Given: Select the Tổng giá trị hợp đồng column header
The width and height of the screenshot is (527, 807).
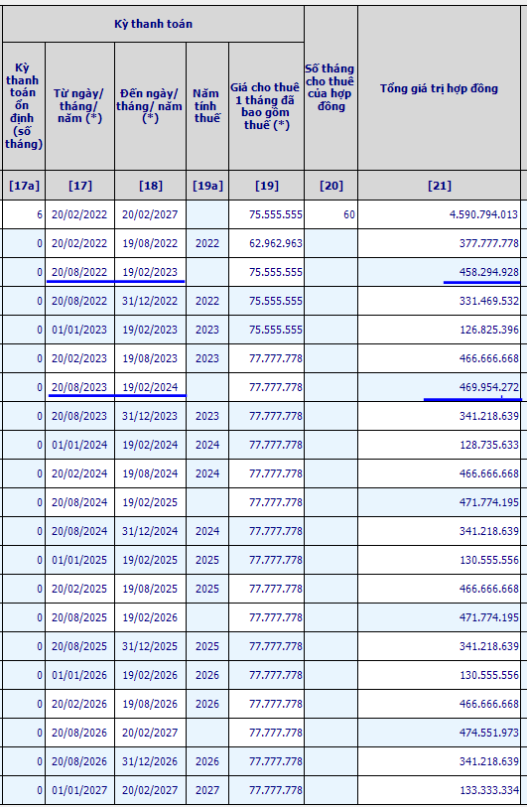Looking at the screenshot, I should coord(439,88).
